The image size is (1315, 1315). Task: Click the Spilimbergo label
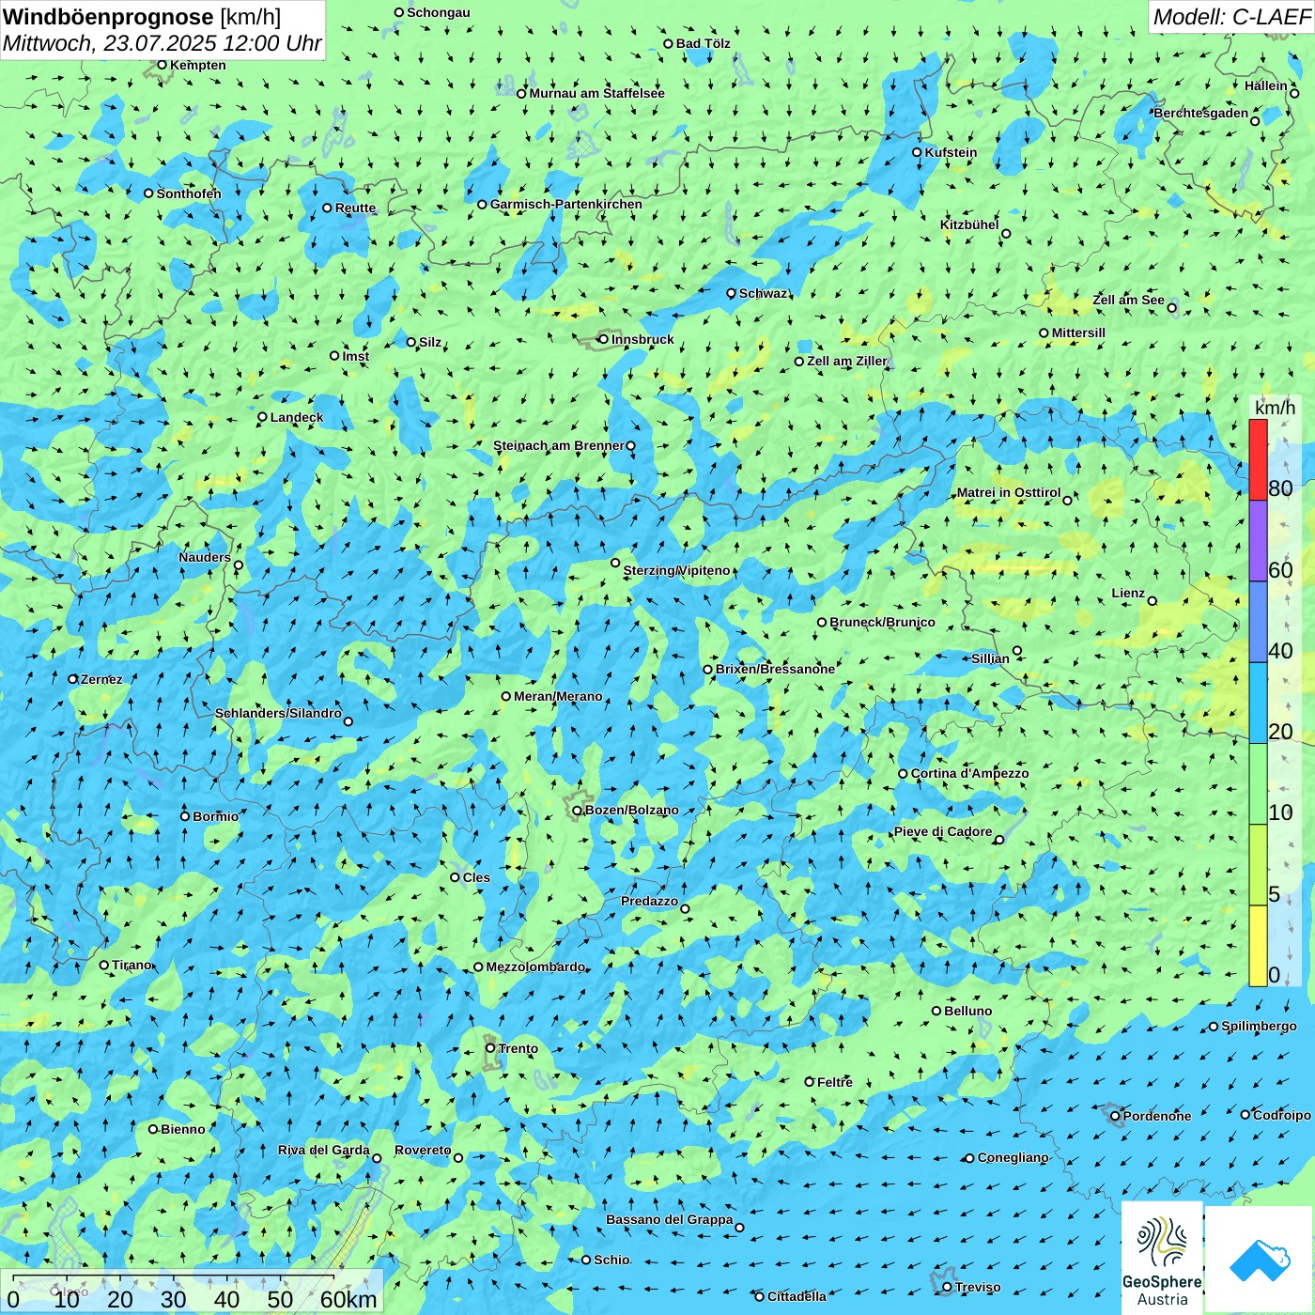(1260, 1026)
